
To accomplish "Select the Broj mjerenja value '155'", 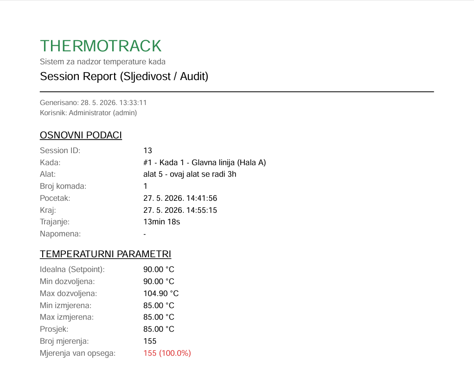I will [150, 341].
